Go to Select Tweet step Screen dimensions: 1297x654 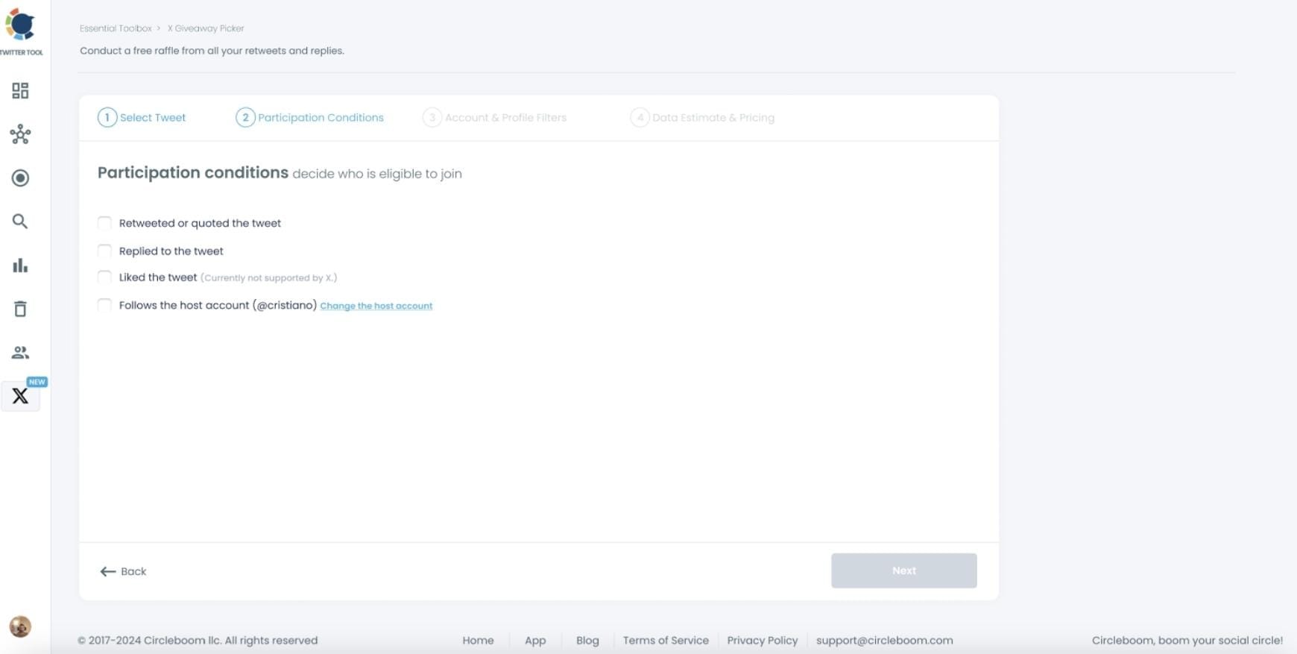click(142, 118)
